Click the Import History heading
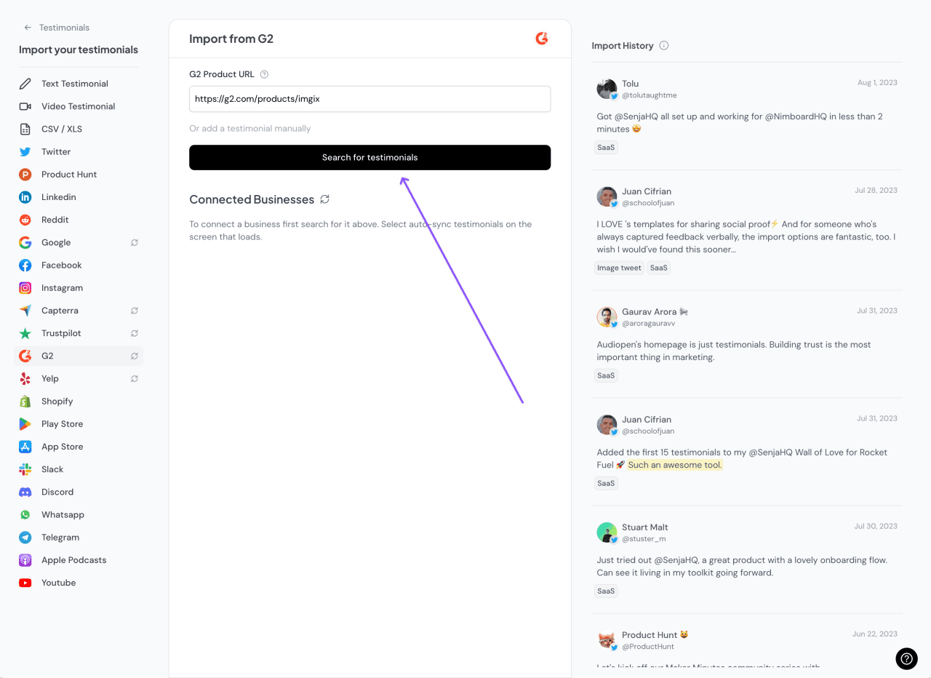Viewport: 931px width, 678px height. [x=623, y=45]
